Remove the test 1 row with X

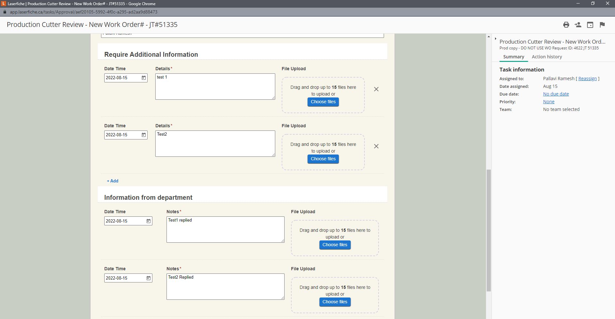(376, 89)
